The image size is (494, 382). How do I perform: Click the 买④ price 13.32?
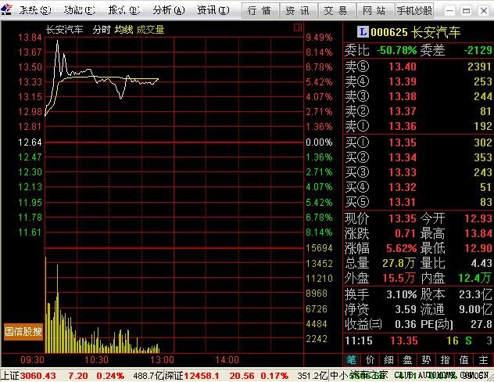(403, 187)
